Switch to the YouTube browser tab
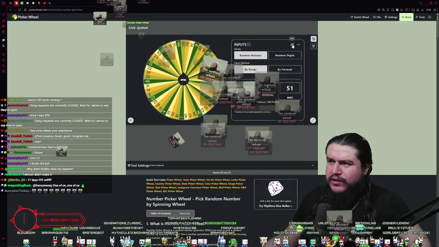 (x=44, y=3)
